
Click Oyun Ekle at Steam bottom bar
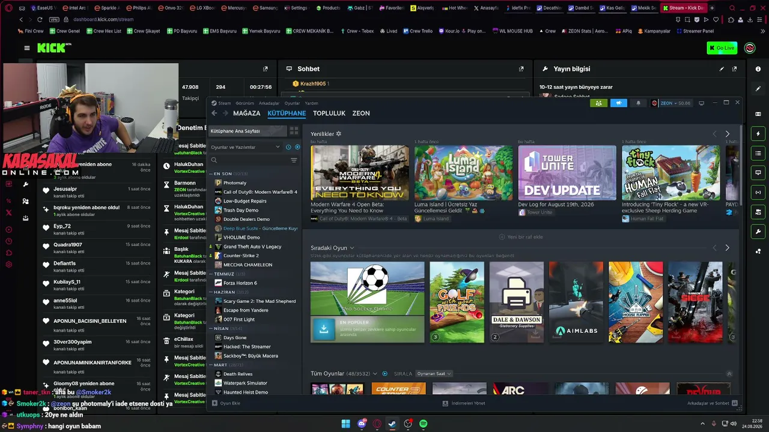coord(226,403)
